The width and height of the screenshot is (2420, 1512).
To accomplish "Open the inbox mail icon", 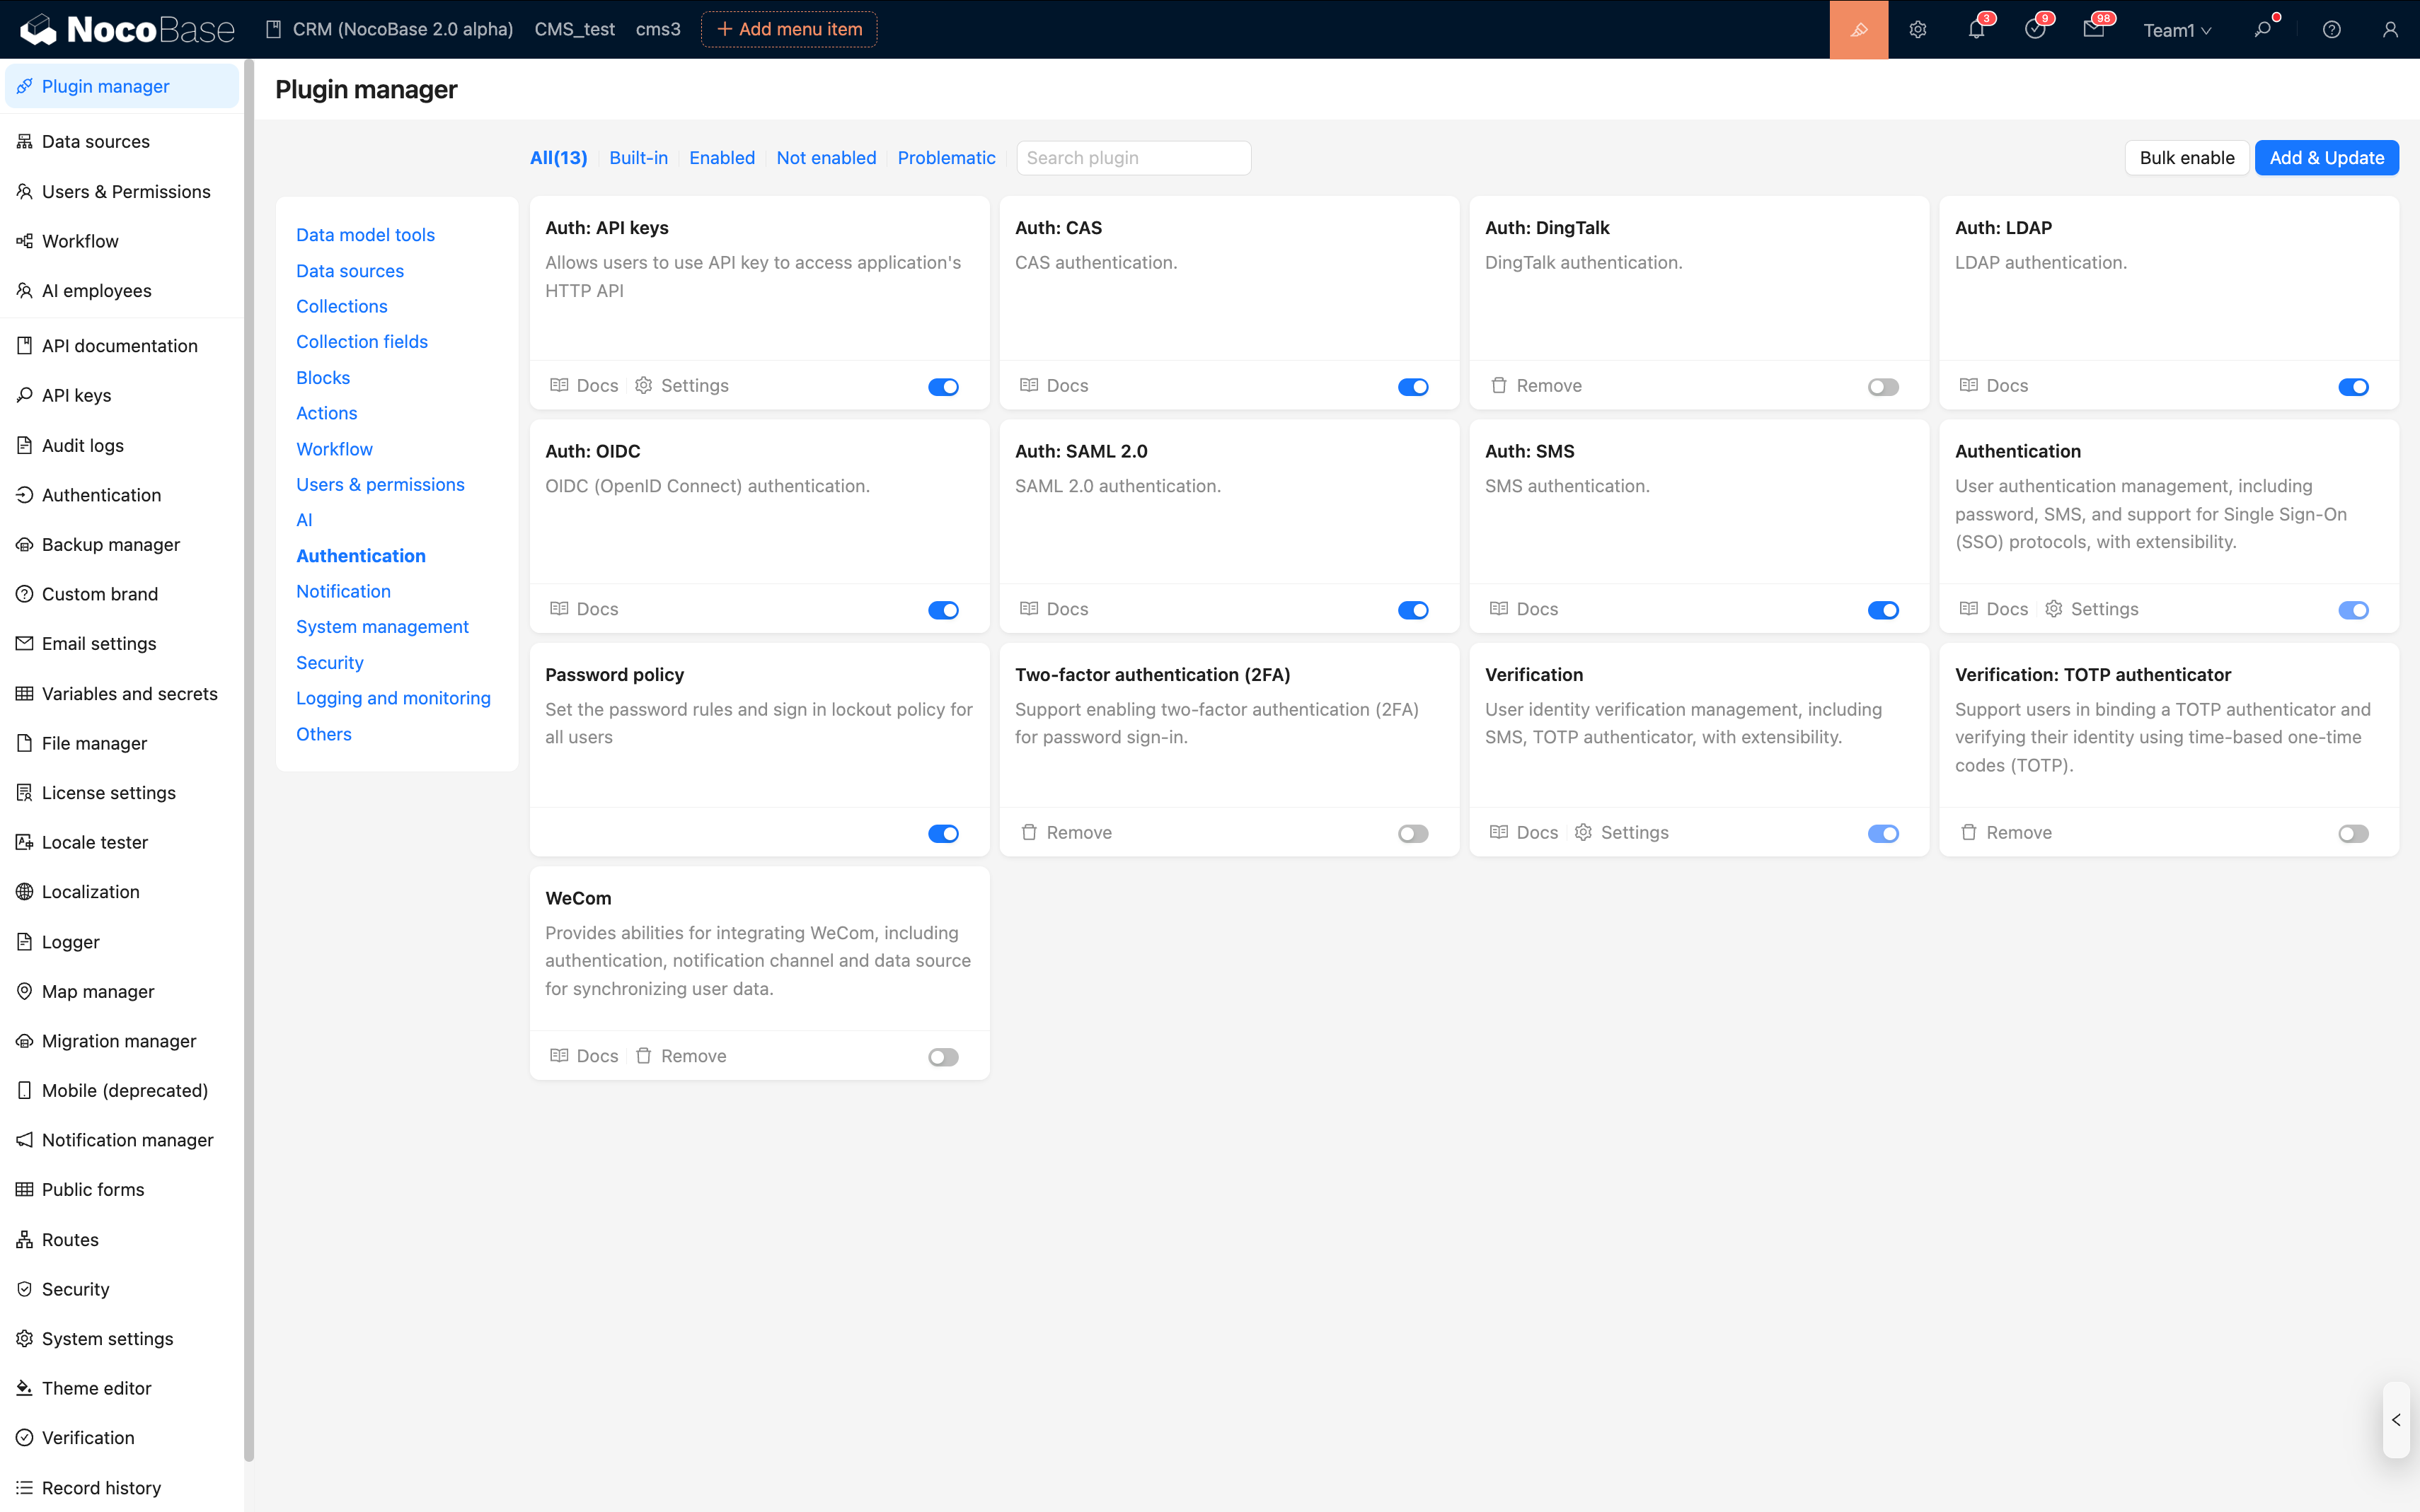I will (2093, 30).
